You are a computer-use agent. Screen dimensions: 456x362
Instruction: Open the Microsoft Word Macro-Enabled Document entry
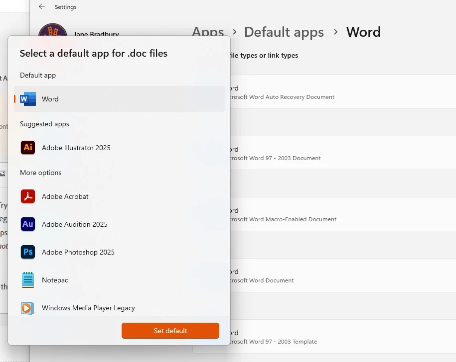(x=343, y=214)
